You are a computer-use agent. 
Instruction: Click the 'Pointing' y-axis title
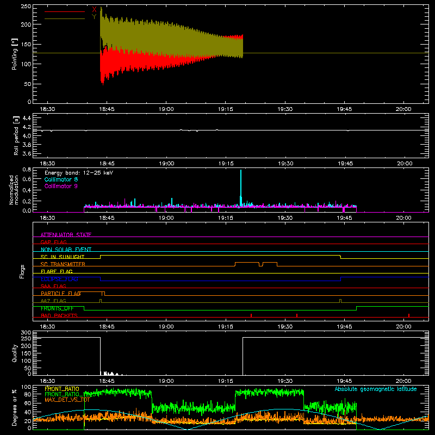point(15,54)
